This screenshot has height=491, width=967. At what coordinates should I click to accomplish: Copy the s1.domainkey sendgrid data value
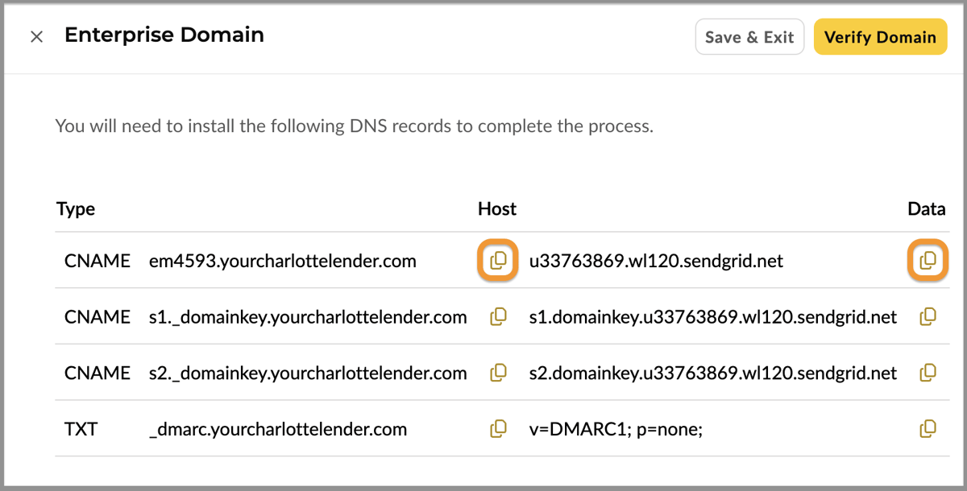point(928,317)
